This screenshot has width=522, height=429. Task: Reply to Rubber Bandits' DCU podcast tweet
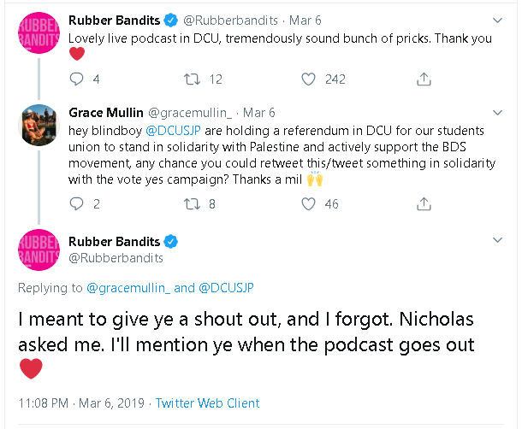77,79
